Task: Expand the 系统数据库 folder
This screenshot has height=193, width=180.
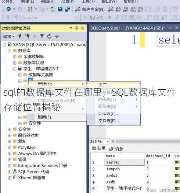Action: tap(15, 57)
